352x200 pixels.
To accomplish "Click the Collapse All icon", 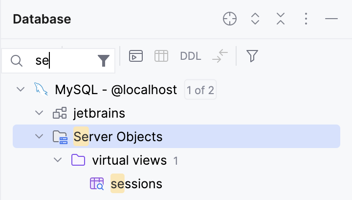I will click(x=280, y=19).
